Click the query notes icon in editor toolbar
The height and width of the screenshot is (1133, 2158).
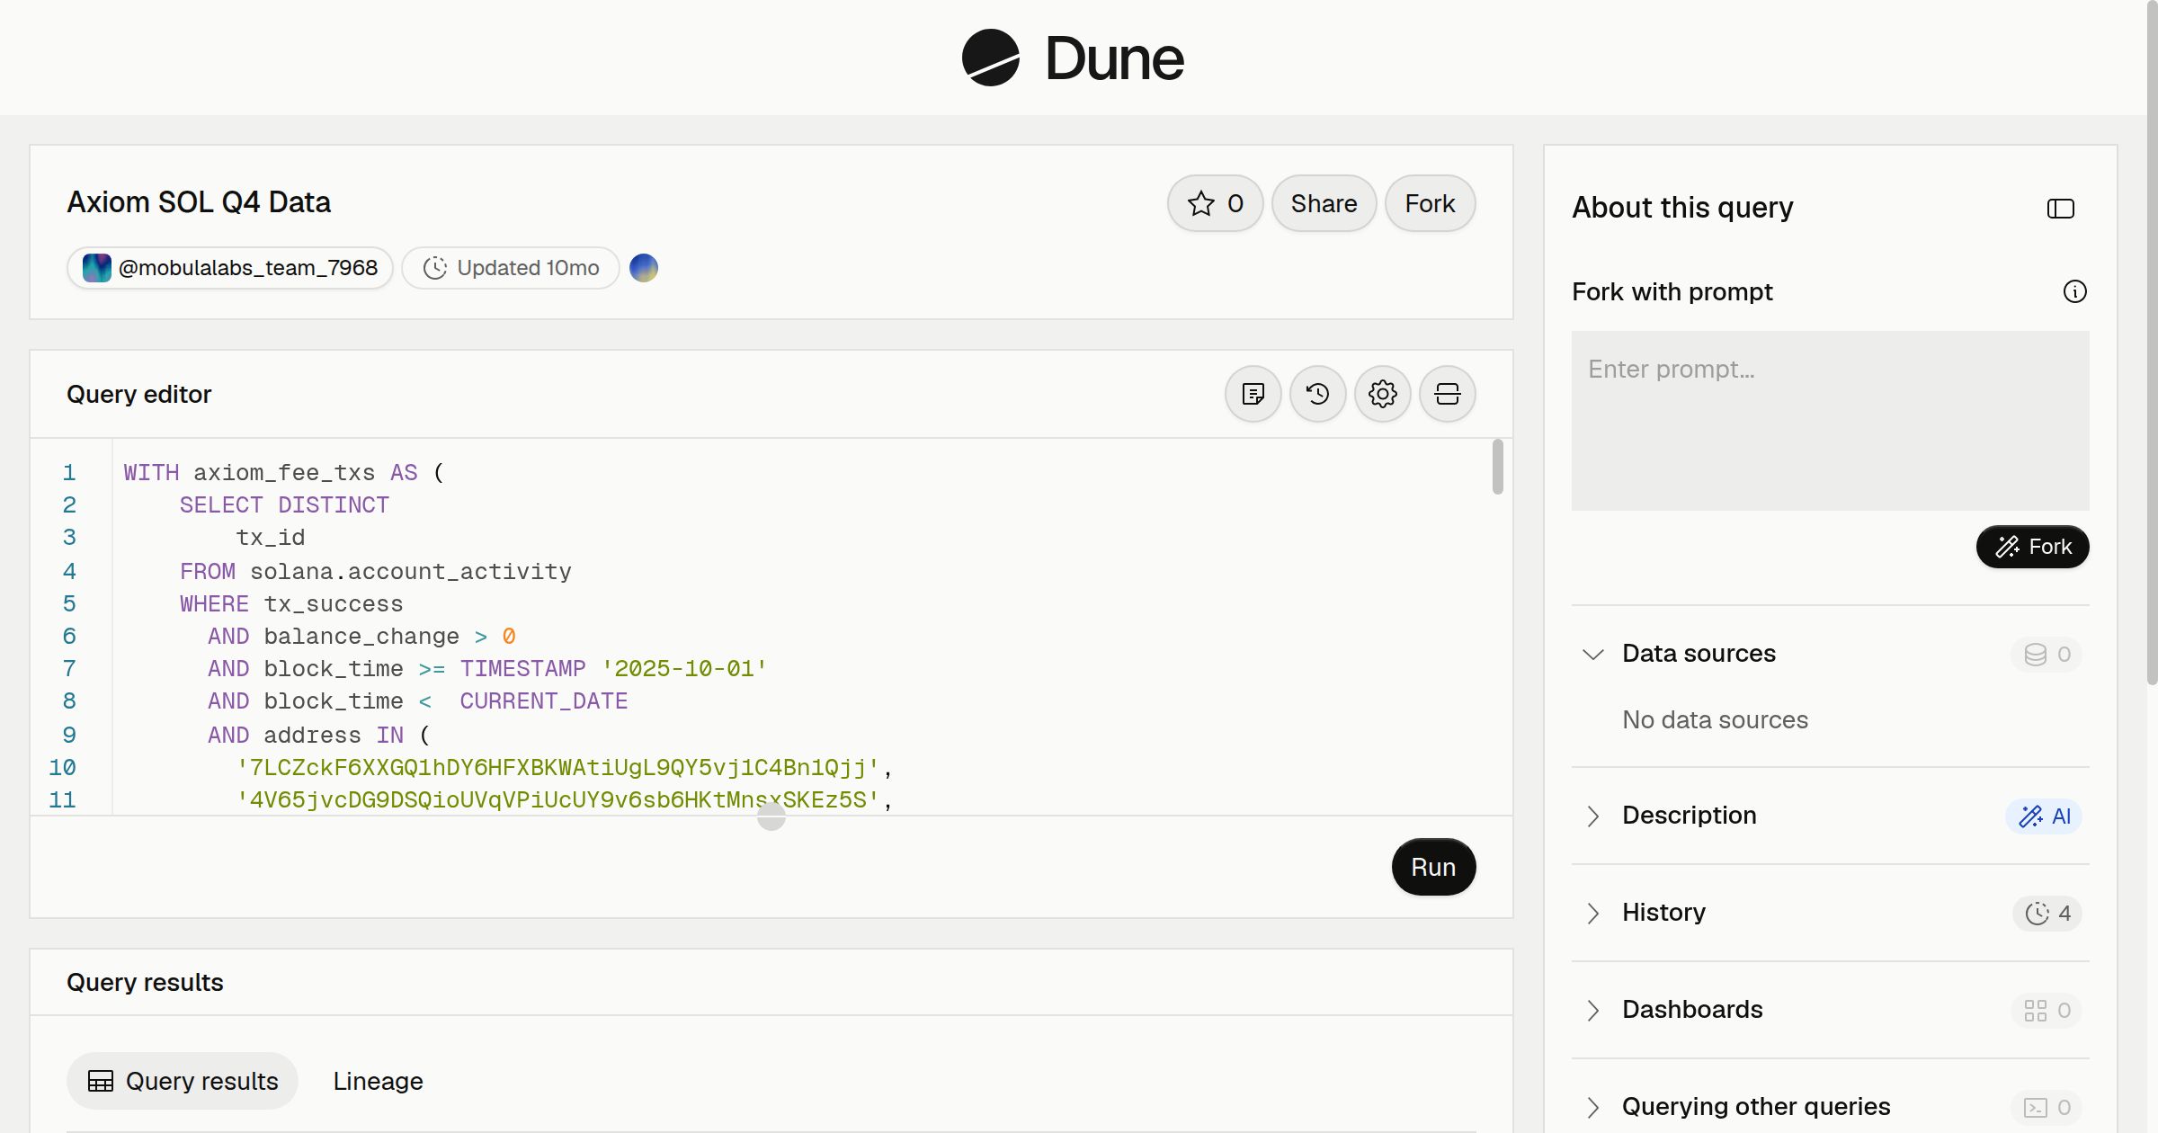1253,394
